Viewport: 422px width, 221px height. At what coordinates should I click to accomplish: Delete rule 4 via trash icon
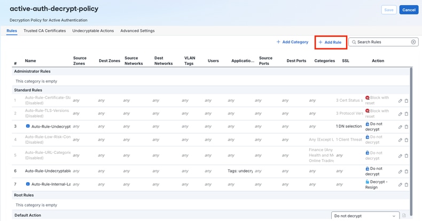(407, 140)
